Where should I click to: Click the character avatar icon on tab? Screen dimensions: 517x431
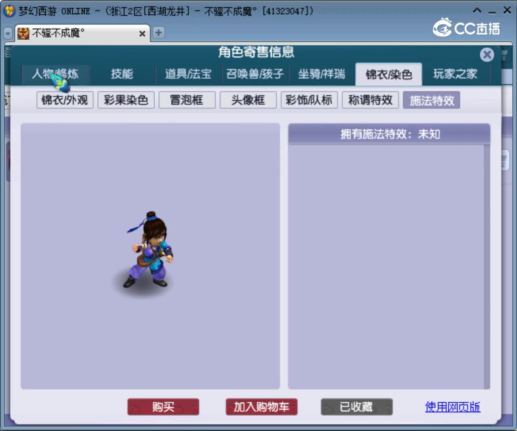pyautogui.click(x=23, y=33)
